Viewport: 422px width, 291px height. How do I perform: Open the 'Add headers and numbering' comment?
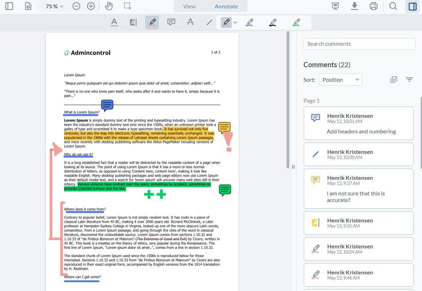[359, 123]
